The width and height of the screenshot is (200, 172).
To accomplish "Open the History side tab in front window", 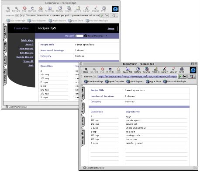I will [x=83, y=108].
